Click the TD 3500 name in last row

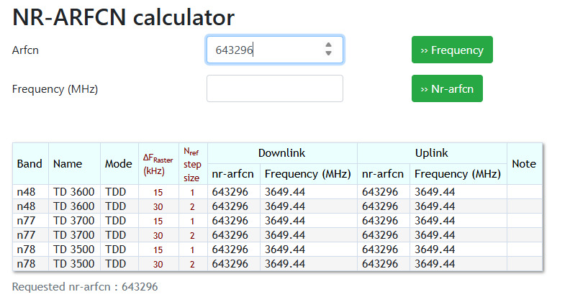click(75, 264)
